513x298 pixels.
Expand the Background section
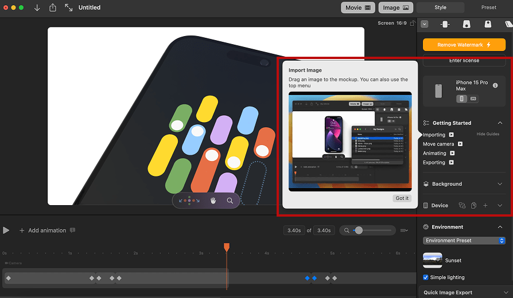pos(499,184)
